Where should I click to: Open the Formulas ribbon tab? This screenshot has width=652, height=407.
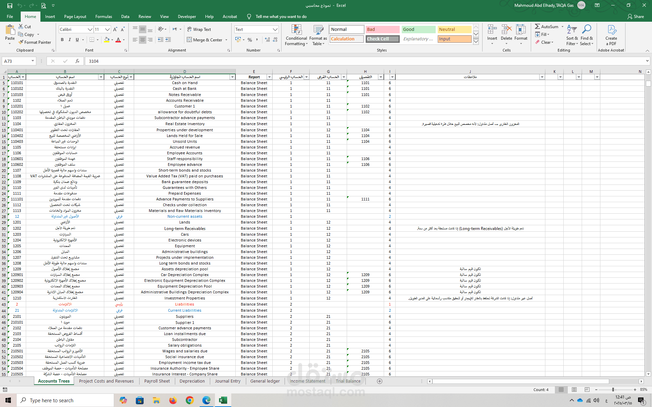point(104,17)
